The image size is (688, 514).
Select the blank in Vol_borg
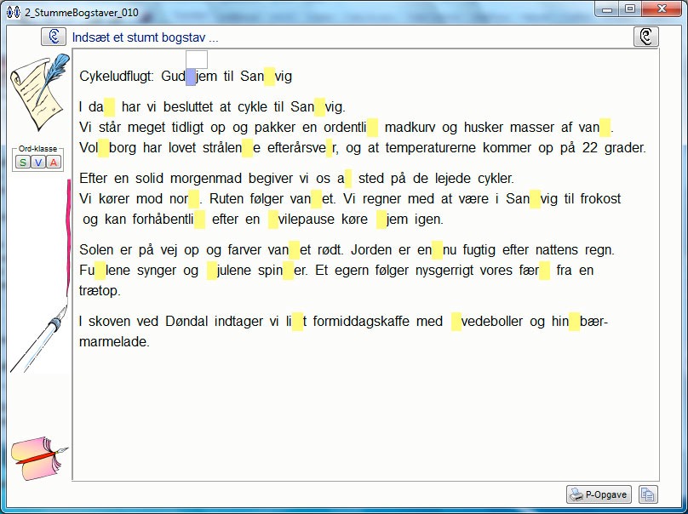pyautogui.click(x=104, y=148)
